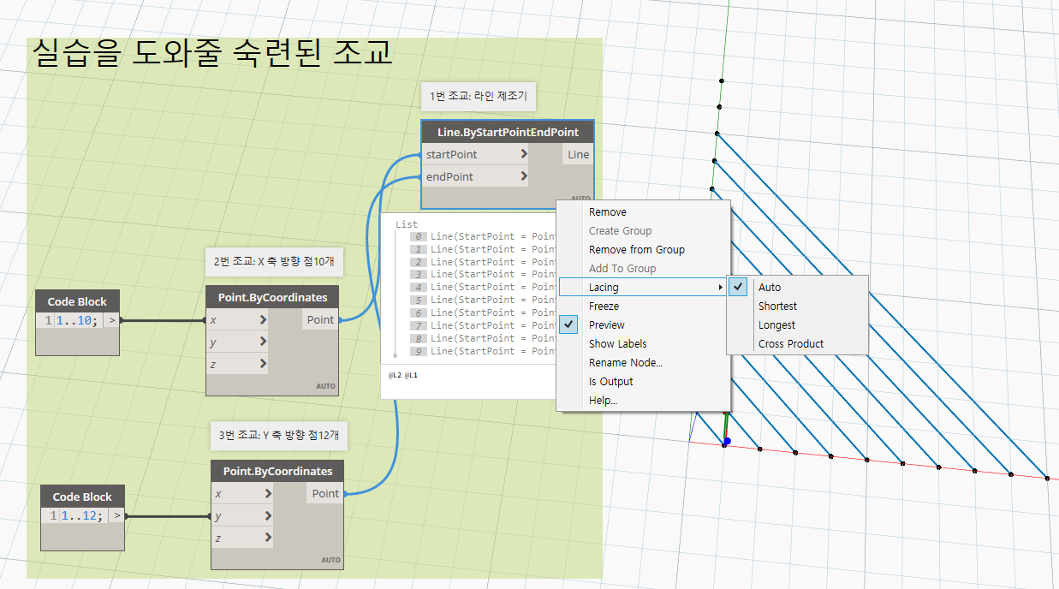
Task: Click the List header in the preview bubble
Action: click(x=406, y=224)
